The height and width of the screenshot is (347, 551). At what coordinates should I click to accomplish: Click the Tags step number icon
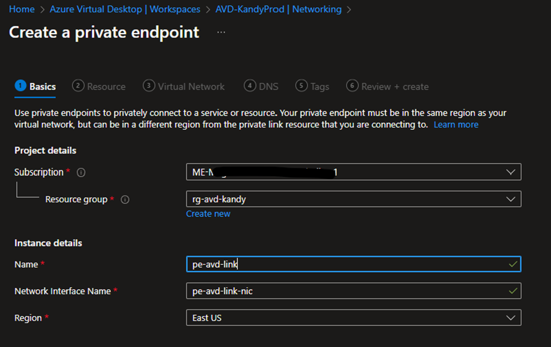[x=301, y=86]
